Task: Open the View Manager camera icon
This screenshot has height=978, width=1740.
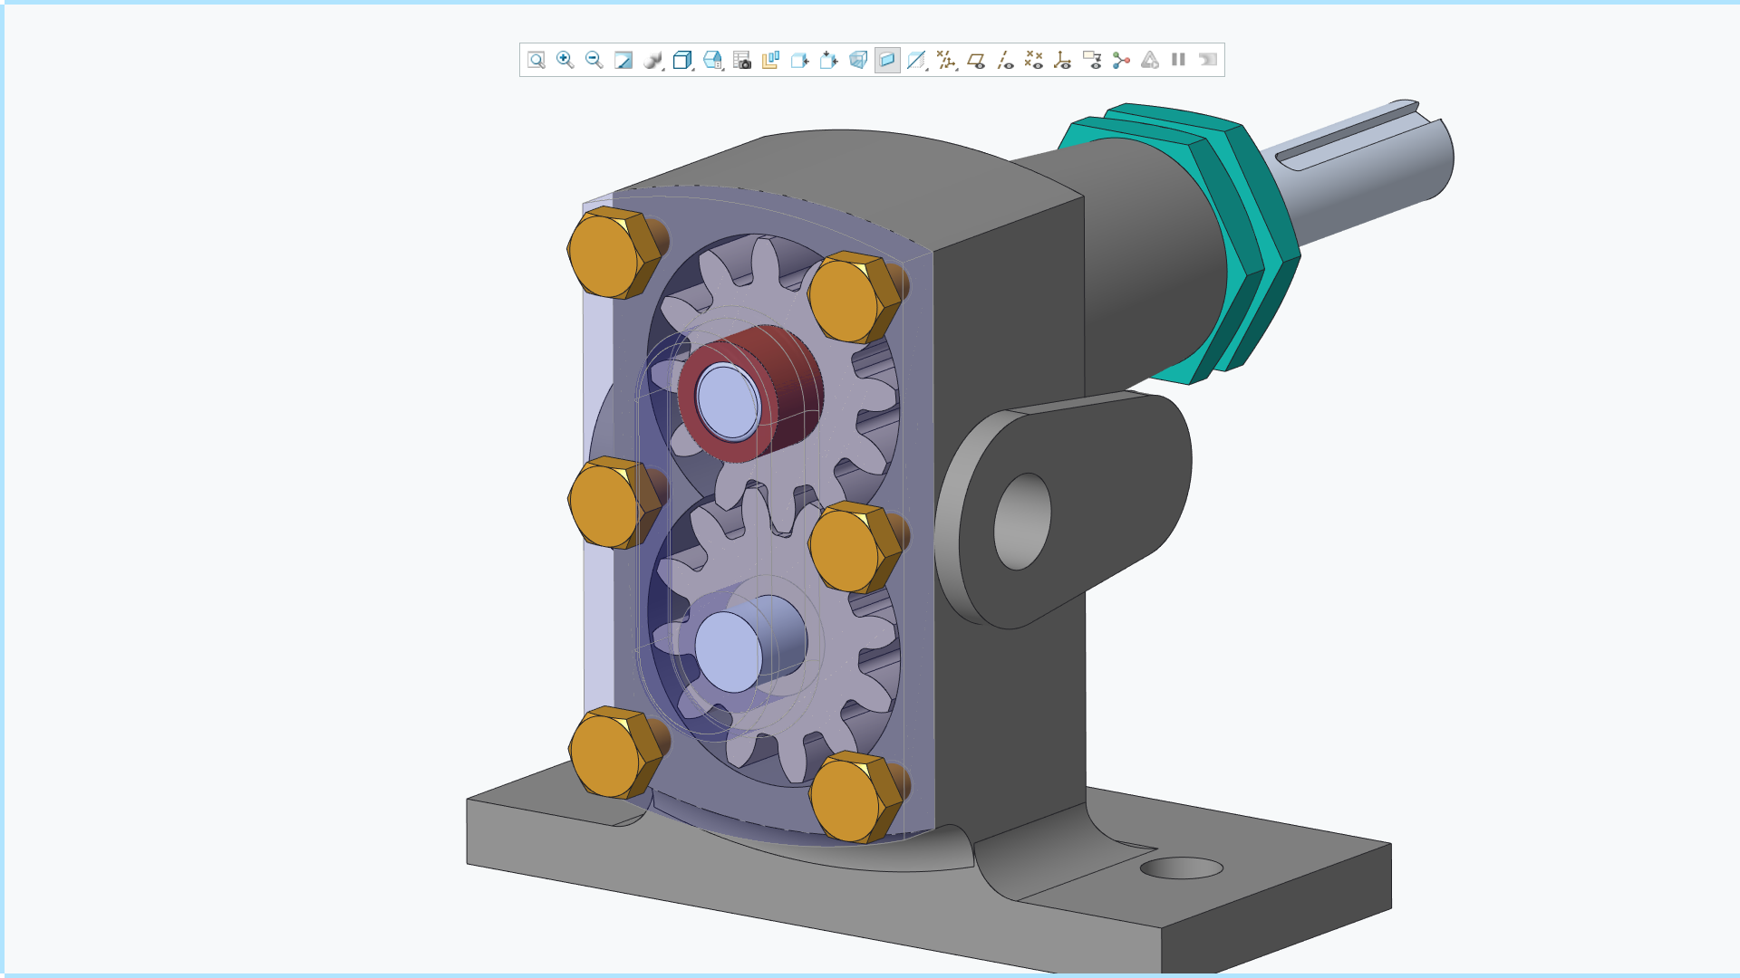Action: pos(741,60)
